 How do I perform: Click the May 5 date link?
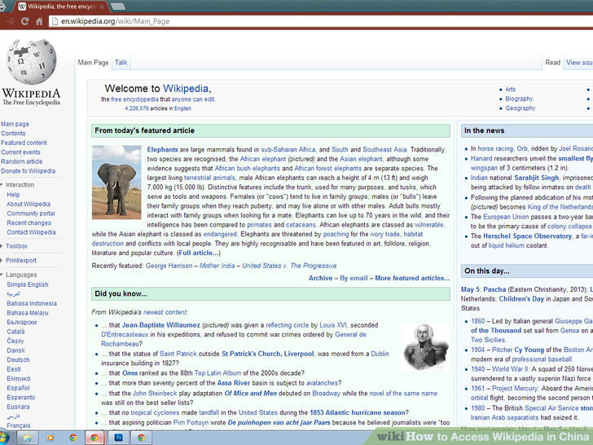(x=470, y=290)
